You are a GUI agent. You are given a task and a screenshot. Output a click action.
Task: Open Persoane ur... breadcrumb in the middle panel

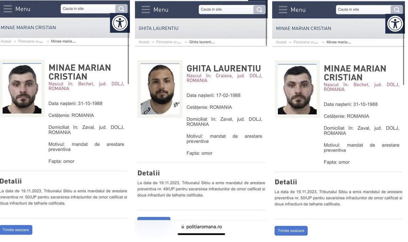(x=169, y=42)
